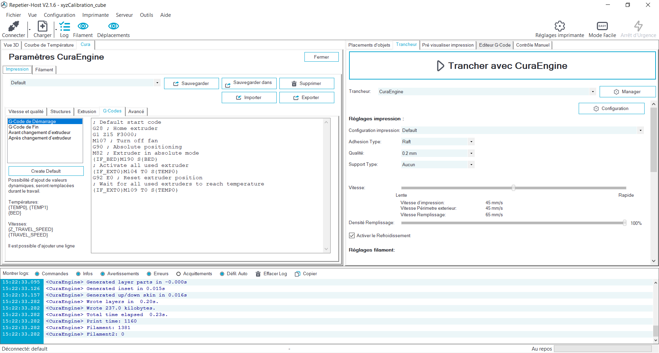Image resolution: width=659 pixels, height=353 pixels.
Task: Click the Copier log icon
Action: 298,274
